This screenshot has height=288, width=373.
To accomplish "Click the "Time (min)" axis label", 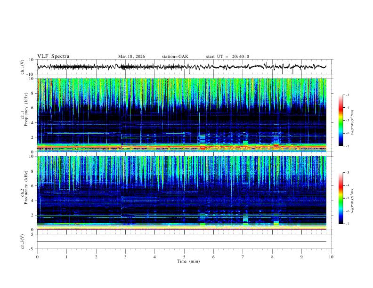I will tap(188, 261).
